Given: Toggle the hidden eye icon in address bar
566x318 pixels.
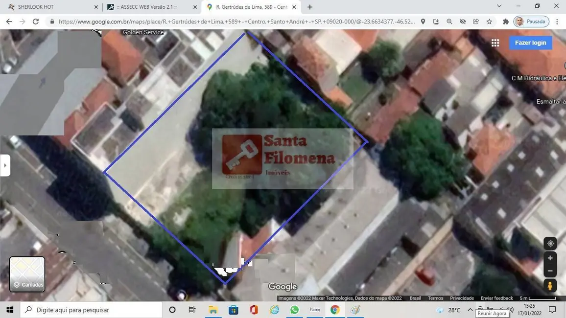Looking at the screenshot, I should click(462, 22).
